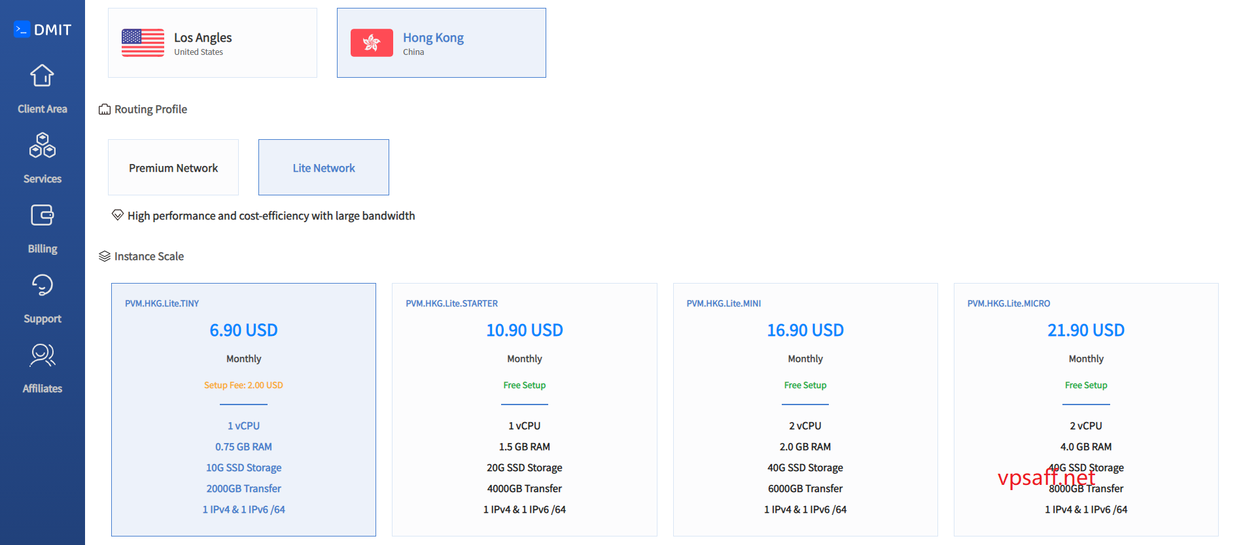Click 4.0 GB RAM spec
The height and width of the screenshot is (545, 1241).
click(1086, 447)
